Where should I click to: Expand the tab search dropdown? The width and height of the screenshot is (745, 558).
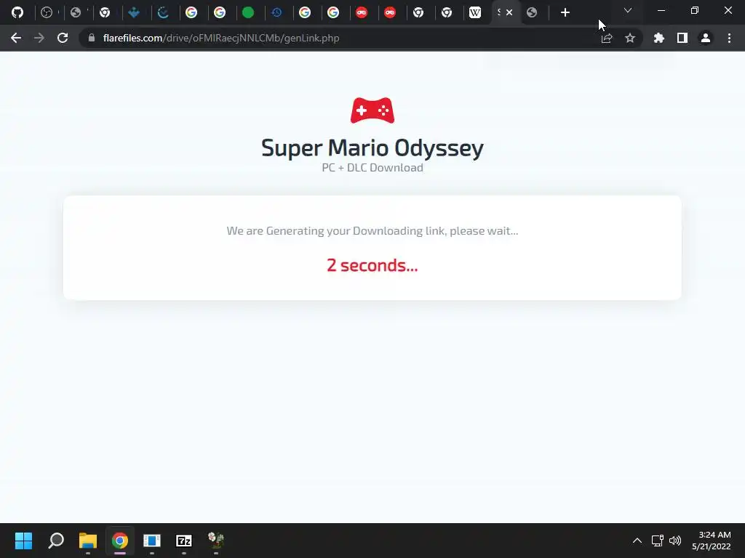(628, 10)
